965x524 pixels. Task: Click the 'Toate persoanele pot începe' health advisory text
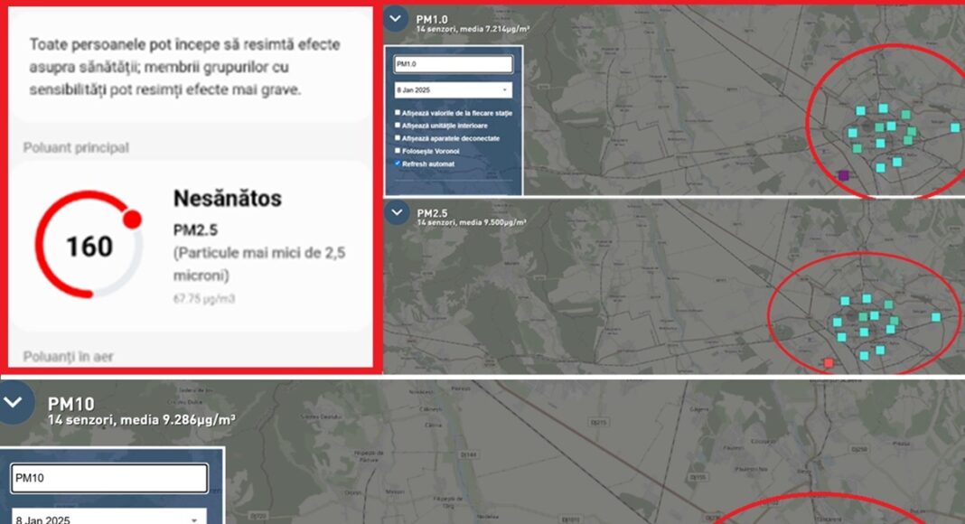click(184, 67)
